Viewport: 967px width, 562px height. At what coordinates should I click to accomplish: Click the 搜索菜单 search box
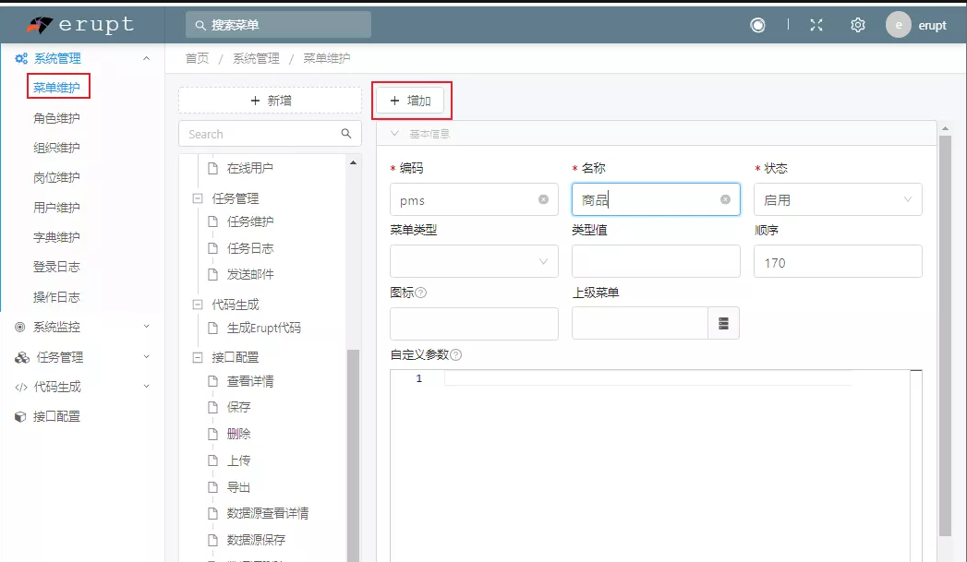(x=278, y=25)
